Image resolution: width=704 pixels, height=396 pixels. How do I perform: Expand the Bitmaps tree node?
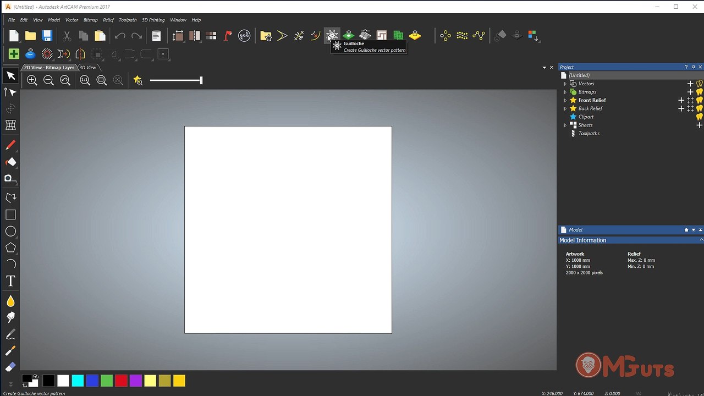[565, 92]
